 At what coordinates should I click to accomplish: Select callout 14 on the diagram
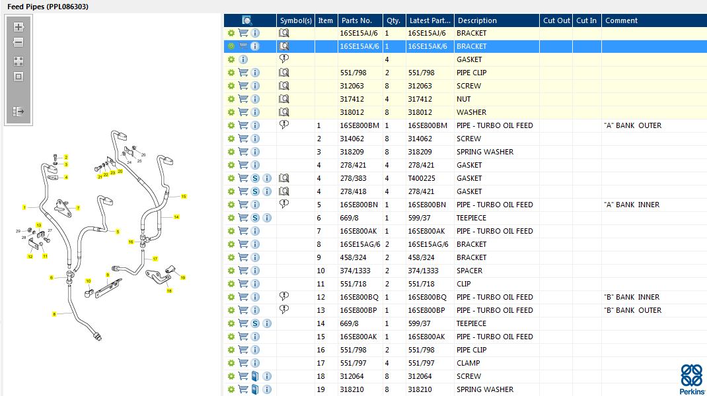tap(176, 217)
